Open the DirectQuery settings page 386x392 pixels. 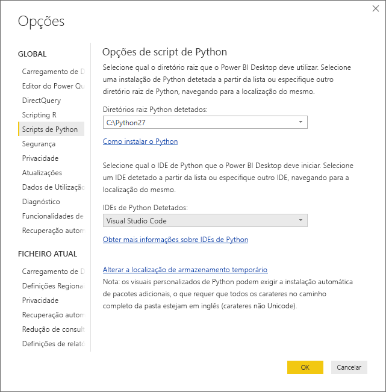click(x=42, y=101)
